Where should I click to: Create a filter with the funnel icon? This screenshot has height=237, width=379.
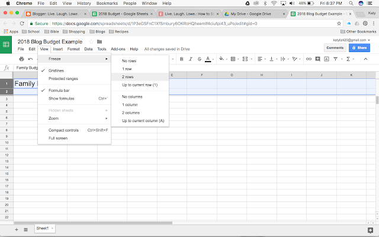tap(336, 59)
